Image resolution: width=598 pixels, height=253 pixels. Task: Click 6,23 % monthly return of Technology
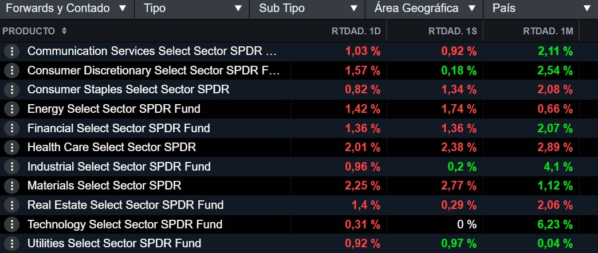pos(555,224)
